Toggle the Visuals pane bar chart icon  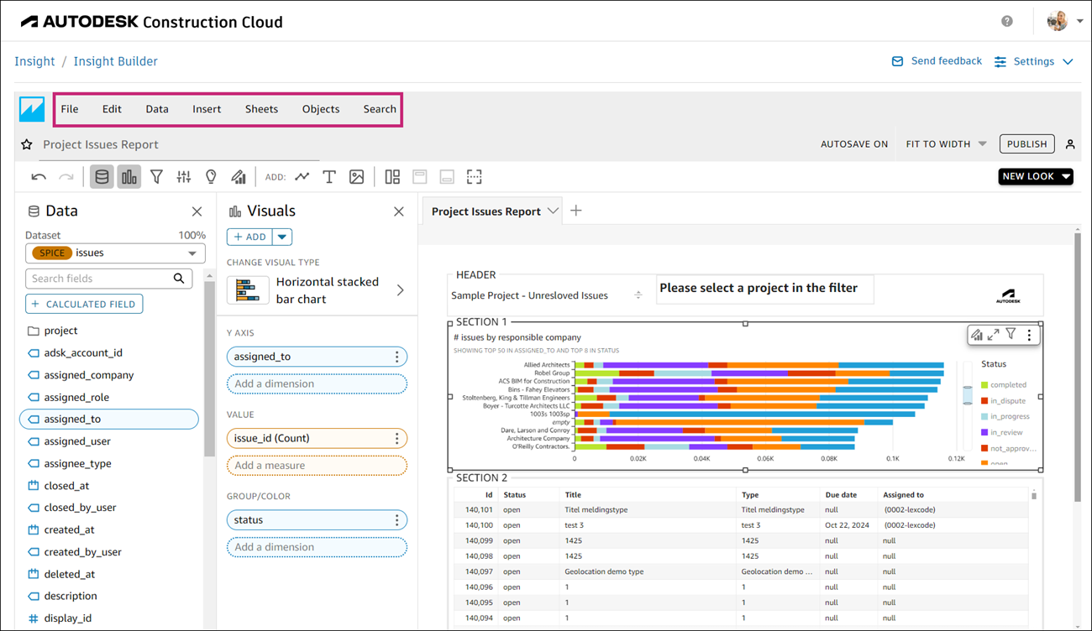[x=129, y=177]
